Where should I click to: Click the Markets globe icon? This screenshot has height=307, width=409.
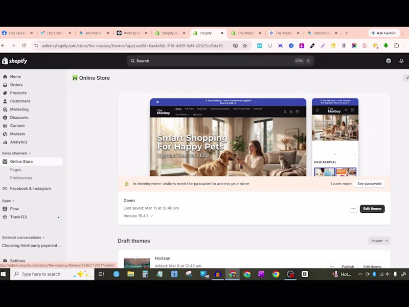5,134
